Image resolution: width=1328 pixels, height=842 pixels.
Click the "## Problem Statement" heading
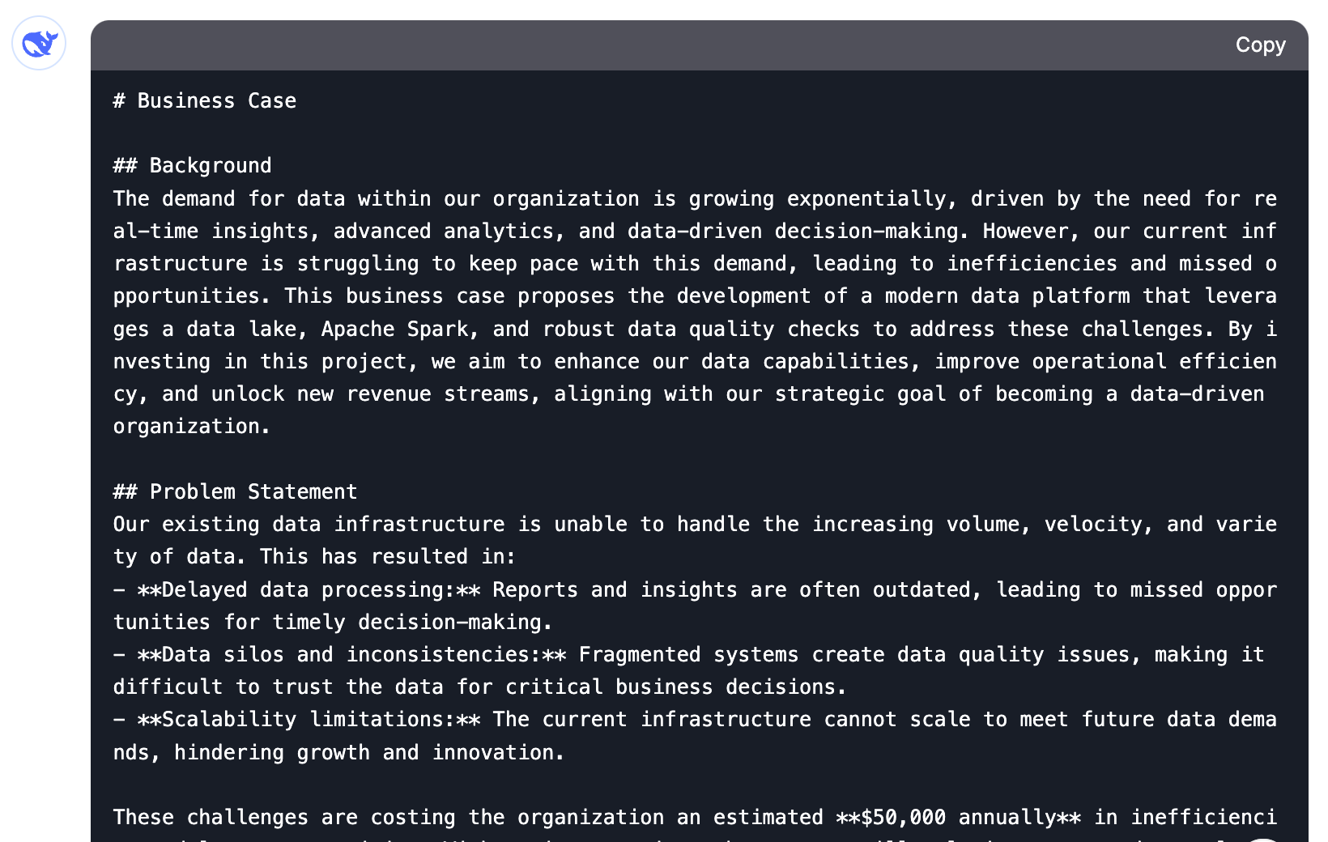click(x=234, y=491)
